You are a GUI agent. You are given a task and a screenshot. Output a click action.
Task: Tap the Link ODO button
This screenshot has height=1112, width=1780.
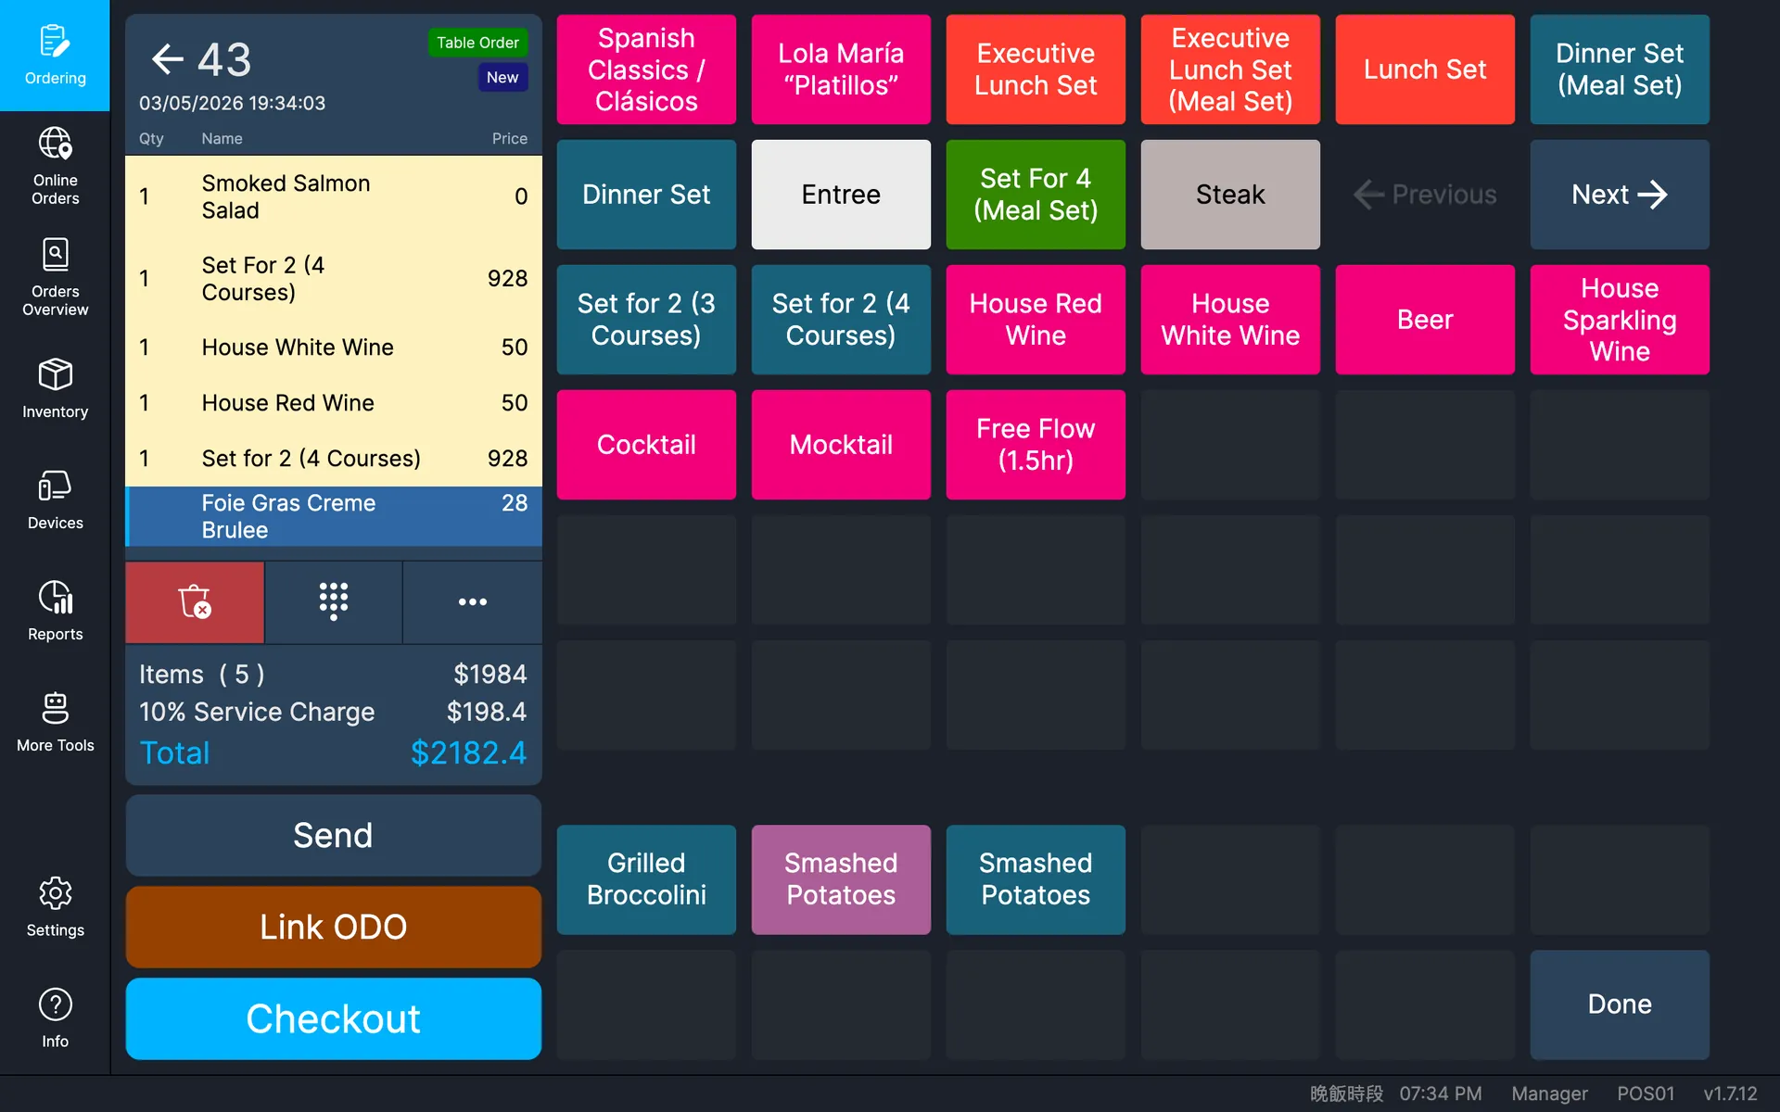(x=334, y=927)
